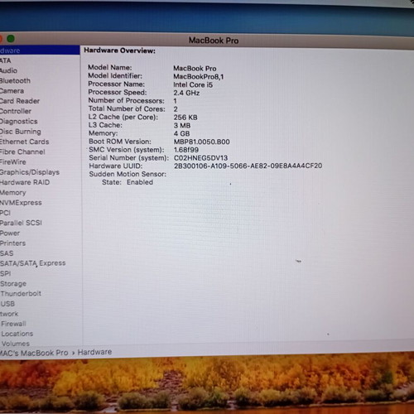Click the MacBook Pro window title
The width and height of the screenshot is (414, 414).
click(214, 41)
